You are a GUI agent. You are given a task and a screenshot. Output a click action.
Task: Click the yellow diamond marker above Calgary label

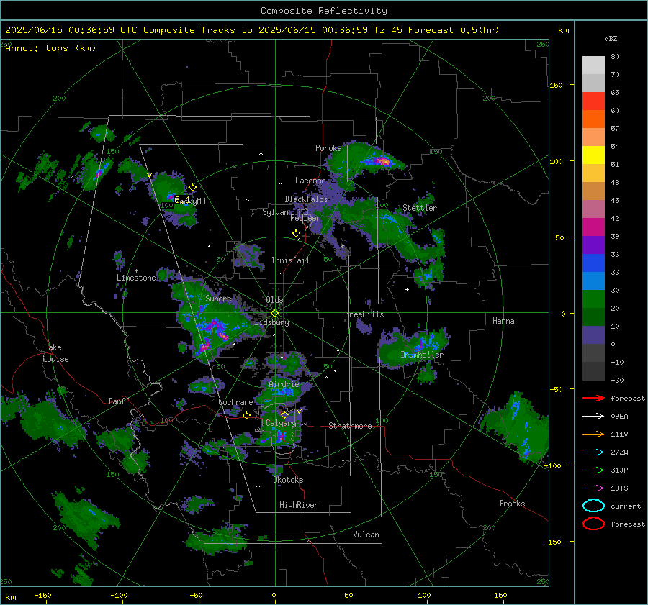(x=284, y=414)
